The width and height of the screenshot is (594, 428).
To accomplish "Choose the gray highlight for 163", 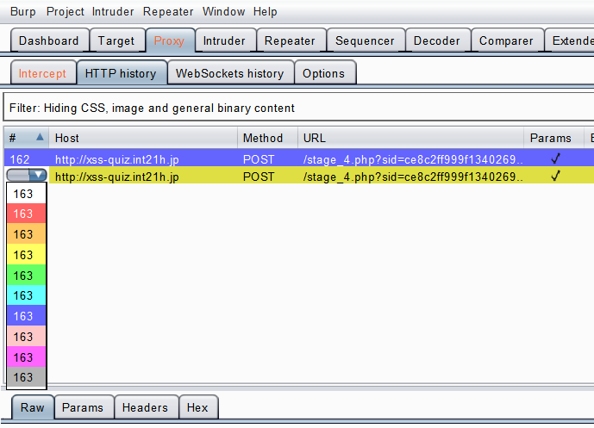I will click(x=26, y=377).
